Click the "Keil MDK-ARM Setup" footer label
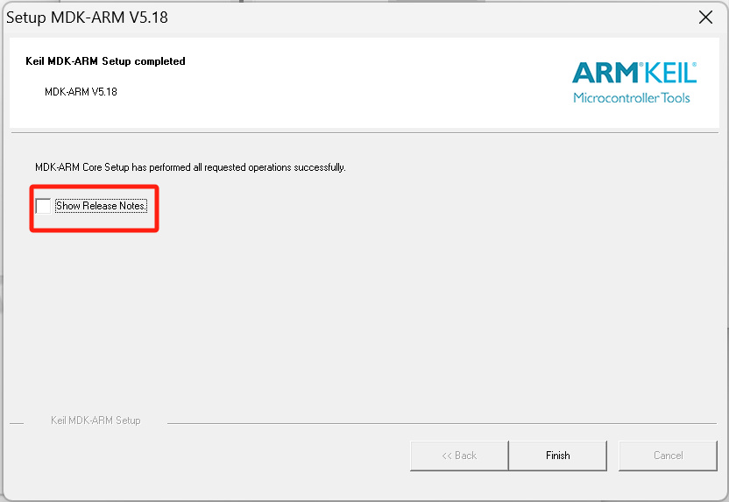The image size is (729, 502). coord(96,421)
